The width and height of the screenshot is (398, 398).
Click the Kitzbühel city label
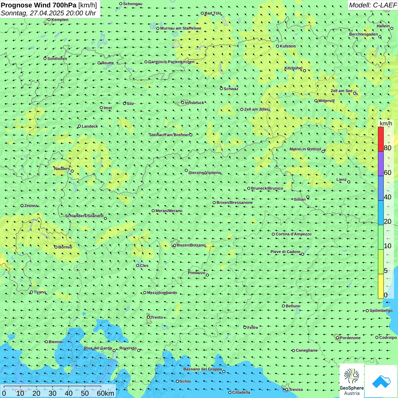point(293,68)
